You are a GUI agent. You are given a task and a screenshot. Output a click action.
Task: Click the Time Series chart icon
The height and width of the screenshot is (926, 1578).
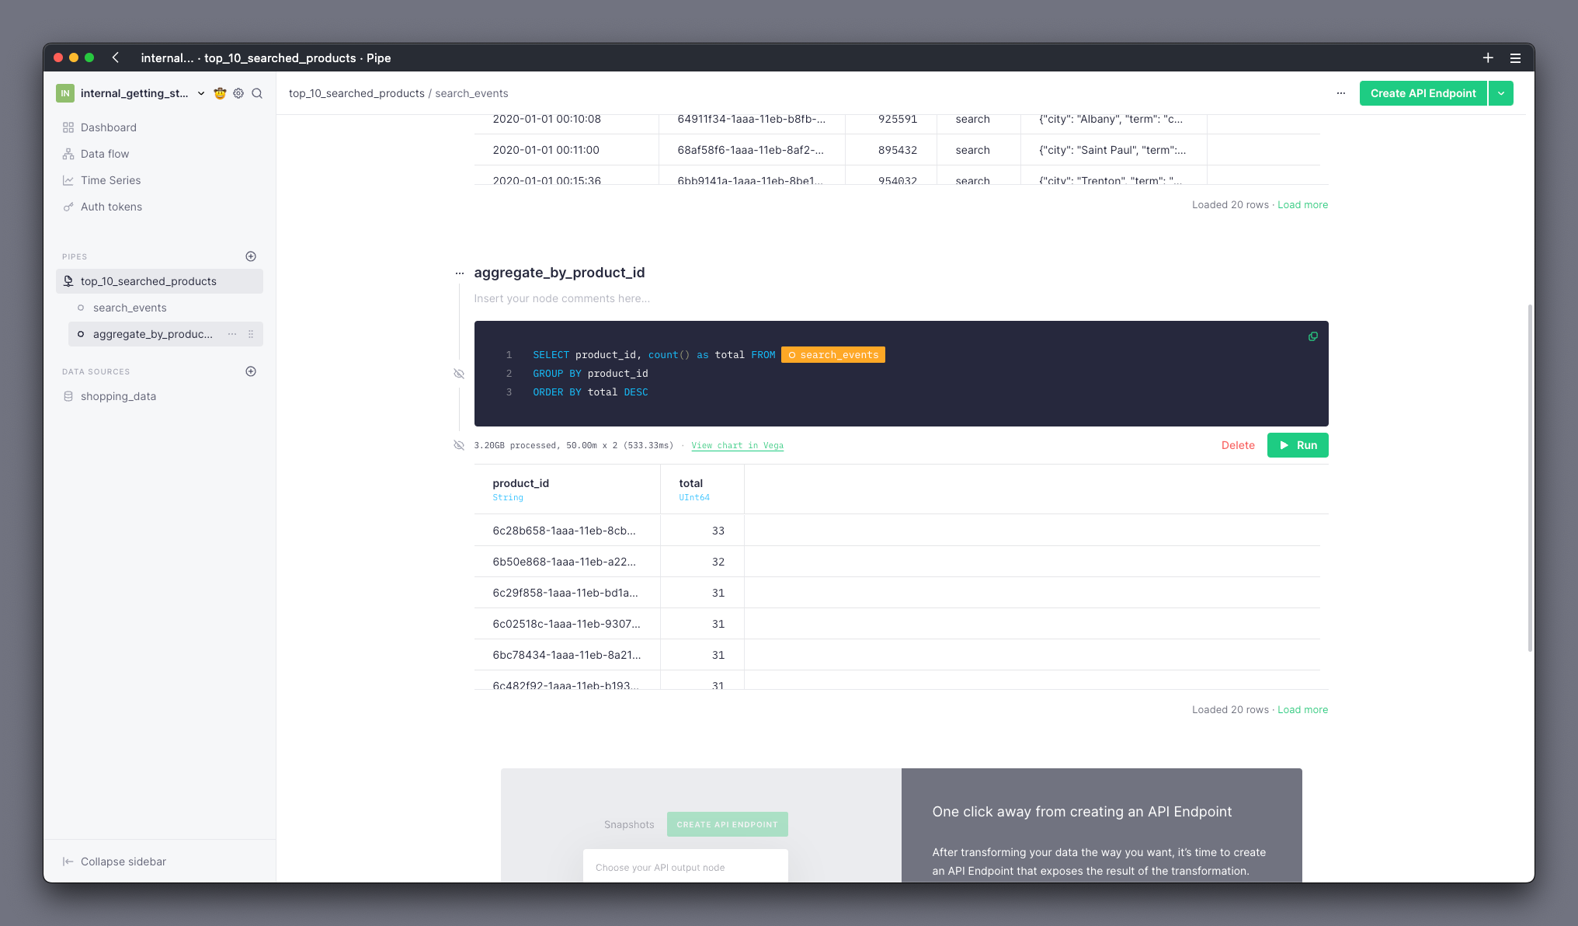click(68, 180)
